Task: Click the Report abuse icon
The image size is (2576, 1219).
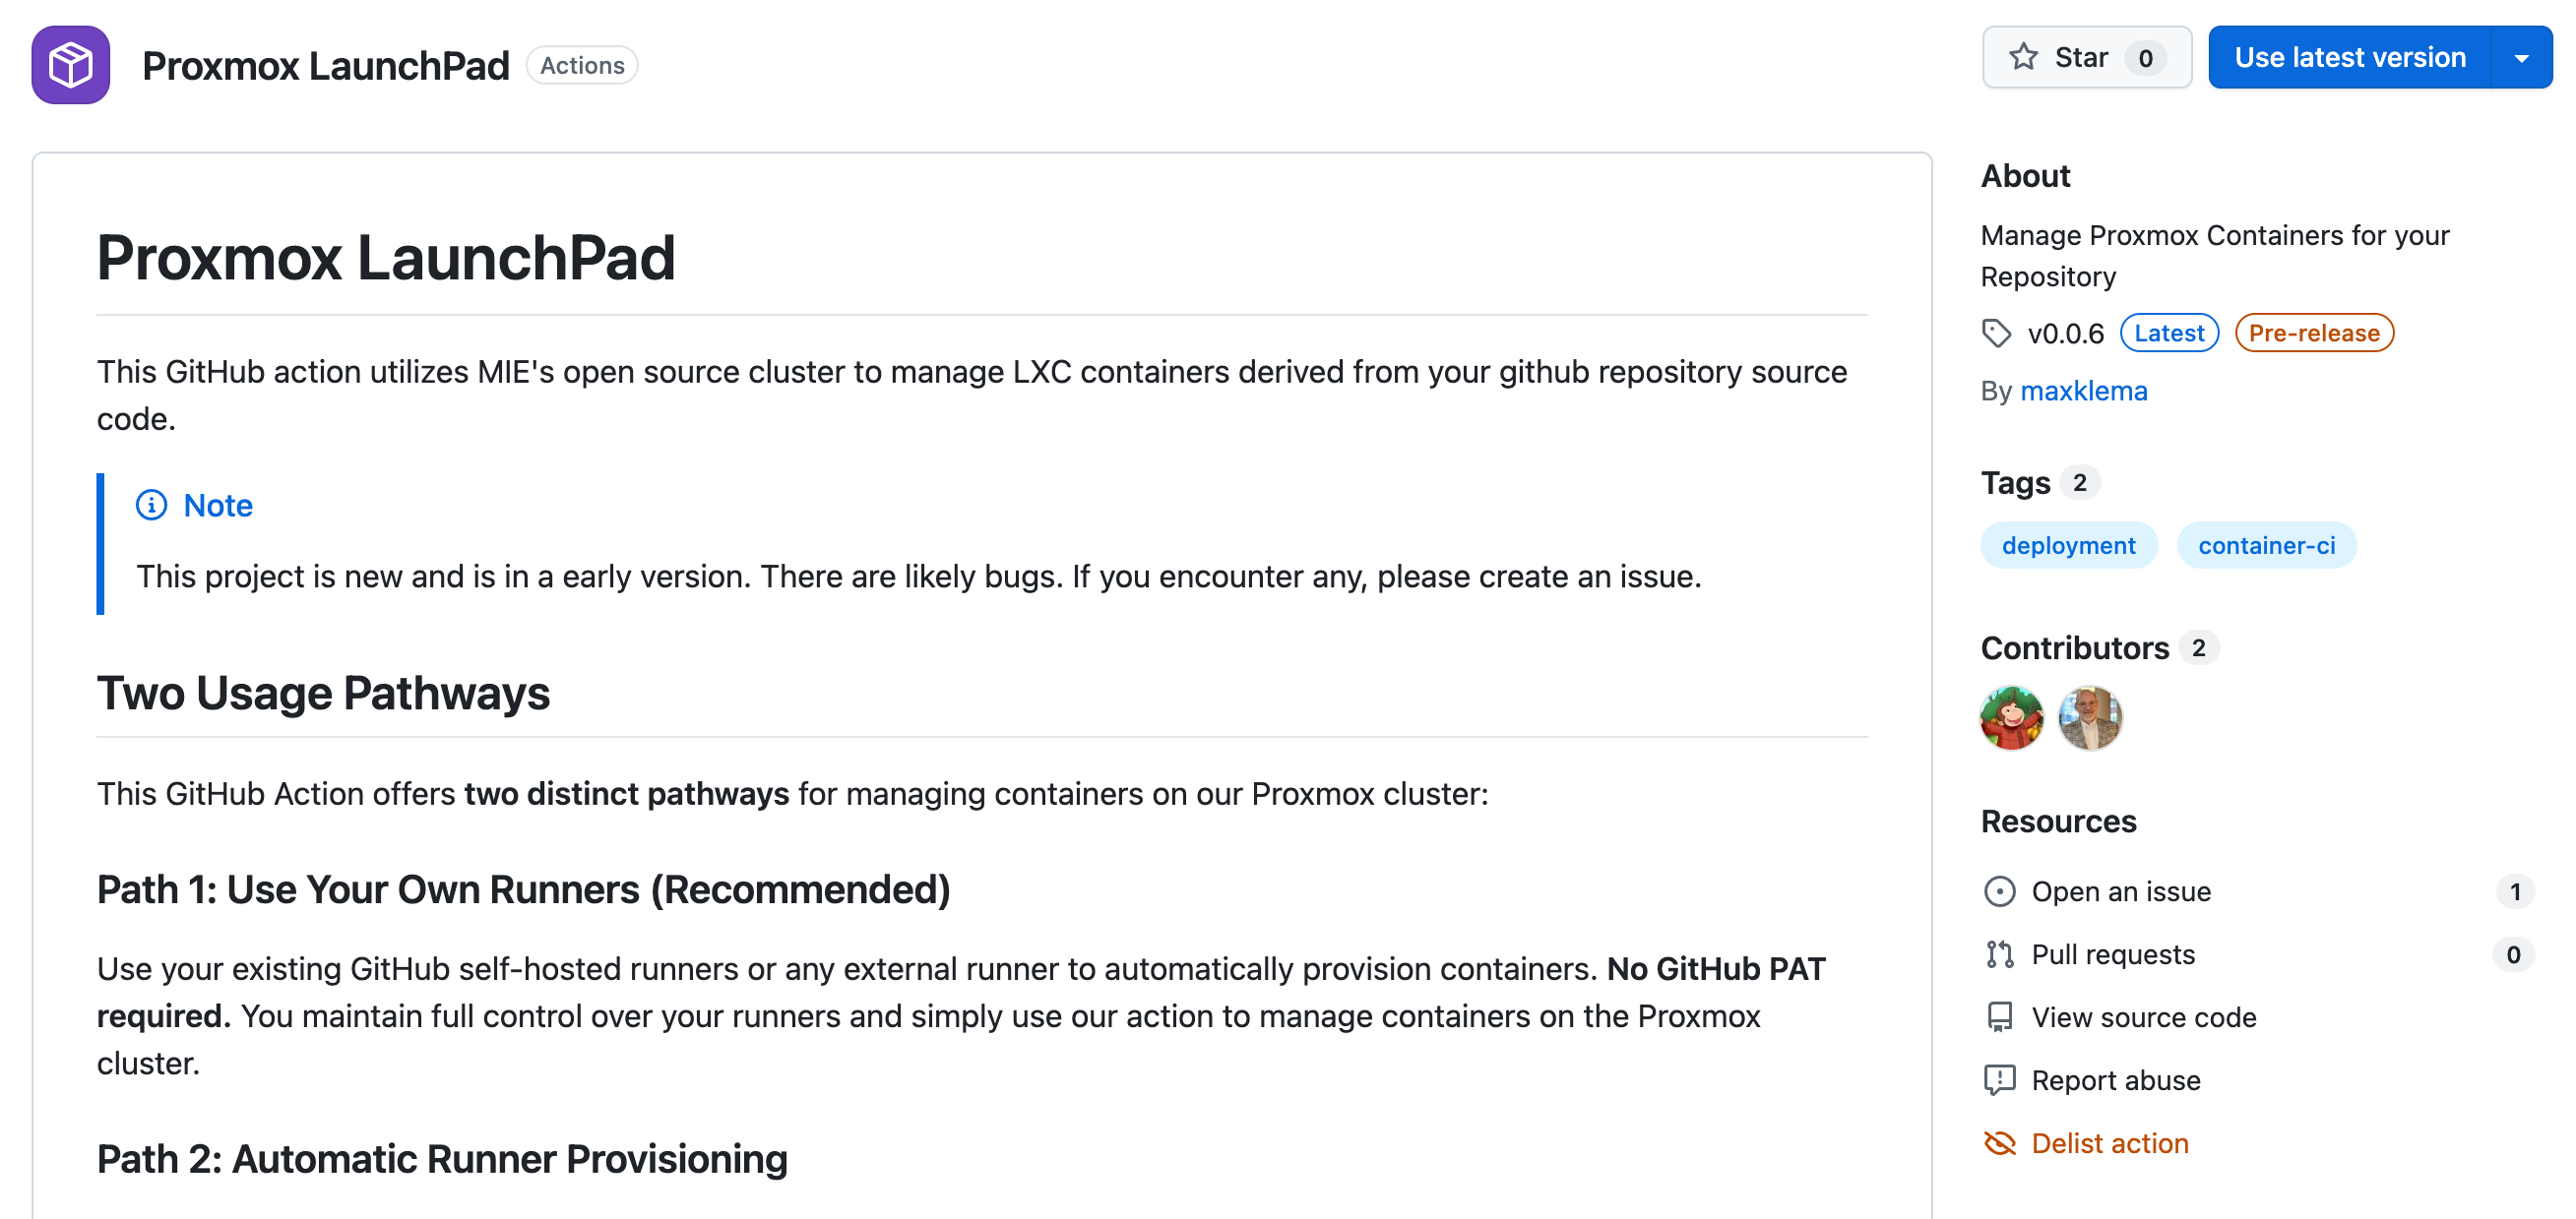Action: pos(1999,1080)
